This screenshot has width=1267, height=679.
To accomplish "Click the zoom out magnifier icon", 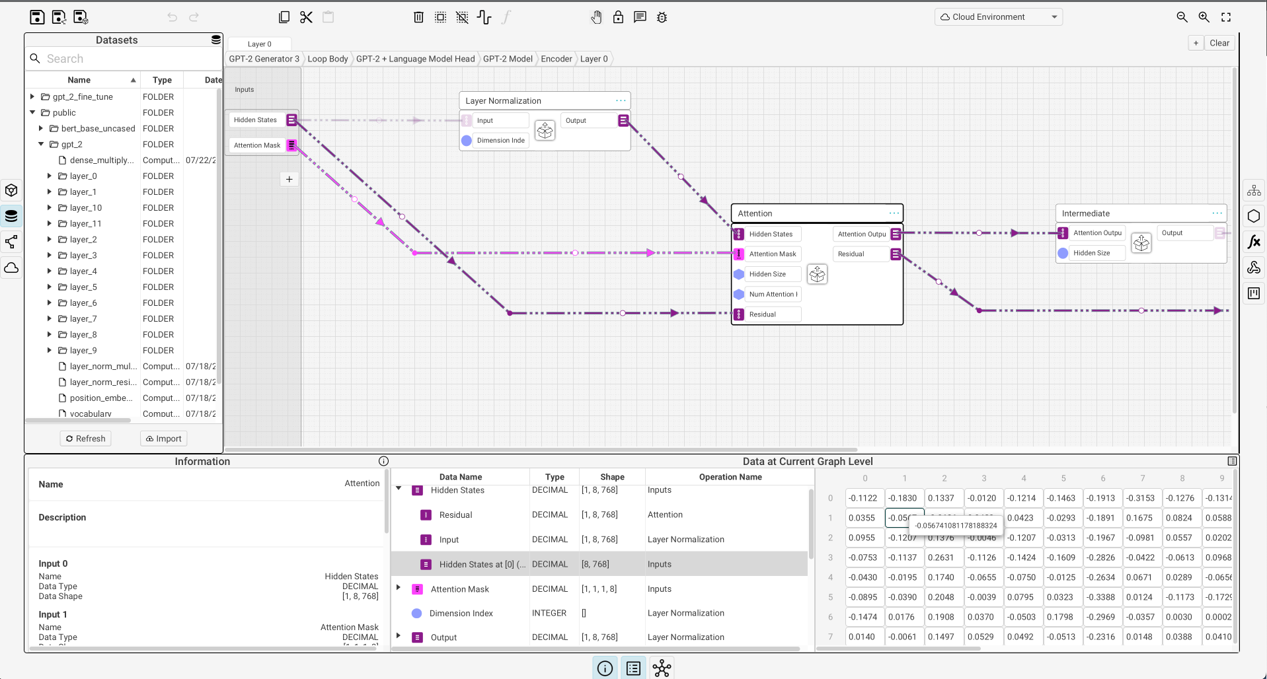I will [x=1182, y=17].
